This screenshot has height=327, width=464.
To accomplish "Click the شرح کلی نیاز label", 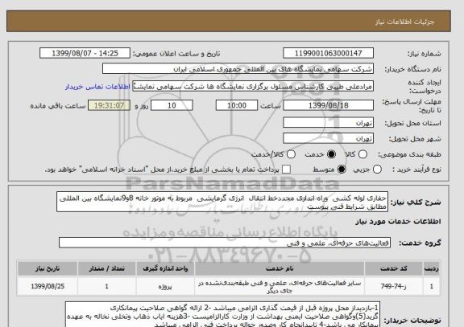I will click(x=416, y=202).
